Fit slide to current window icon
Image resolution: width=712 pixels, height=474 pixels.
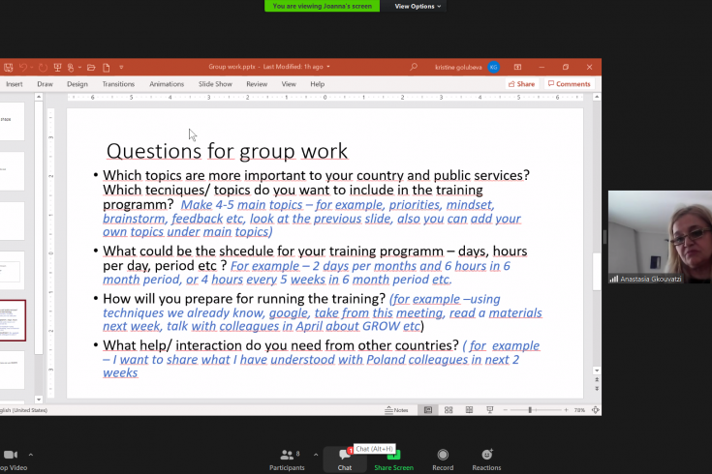pyautogui.click(x=593, y=410)
